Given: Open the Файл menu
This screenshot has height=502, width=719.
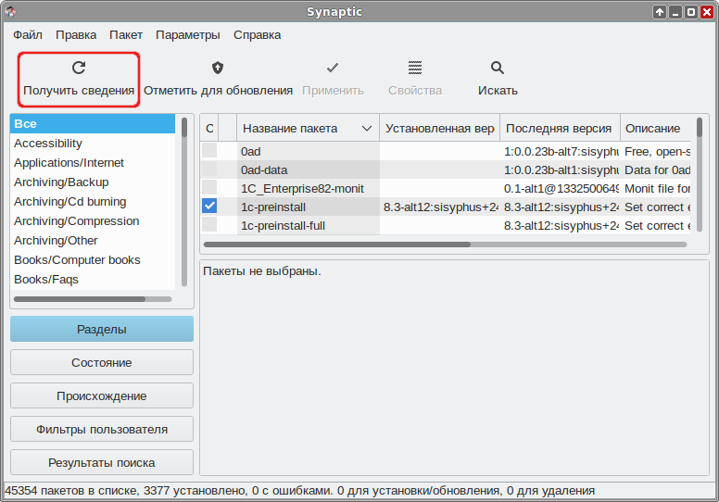Looking at the screenshot, I should click(28, 35).
